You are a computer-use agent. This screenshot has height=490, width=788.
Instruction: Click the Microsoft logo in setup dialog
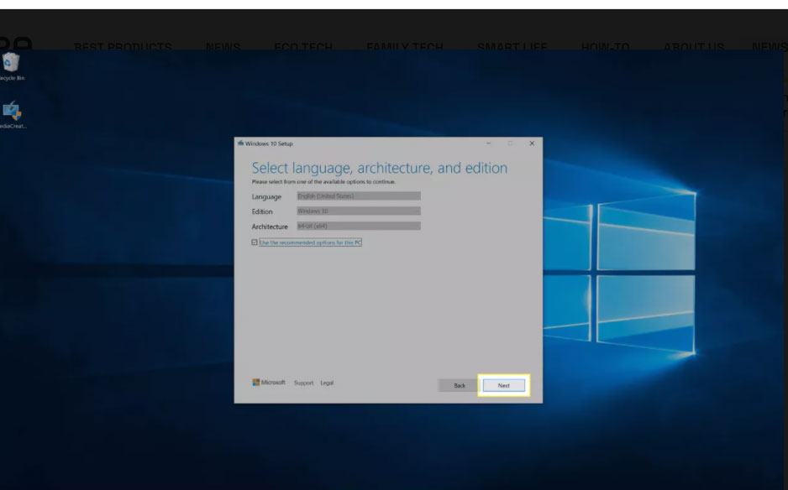pos(268,382)
